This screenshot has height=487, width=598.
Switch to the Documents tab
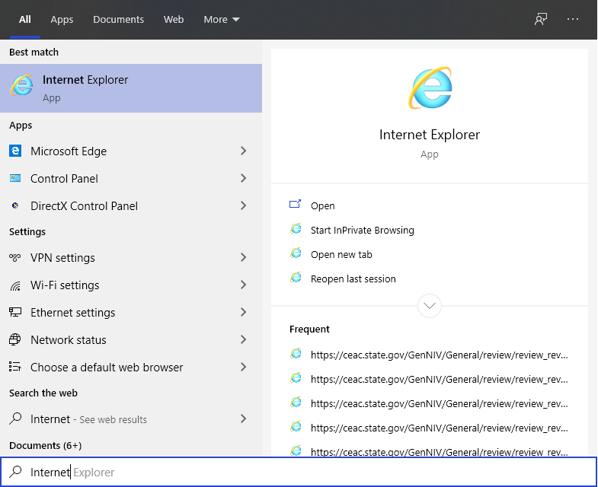(x=118, y=19)
